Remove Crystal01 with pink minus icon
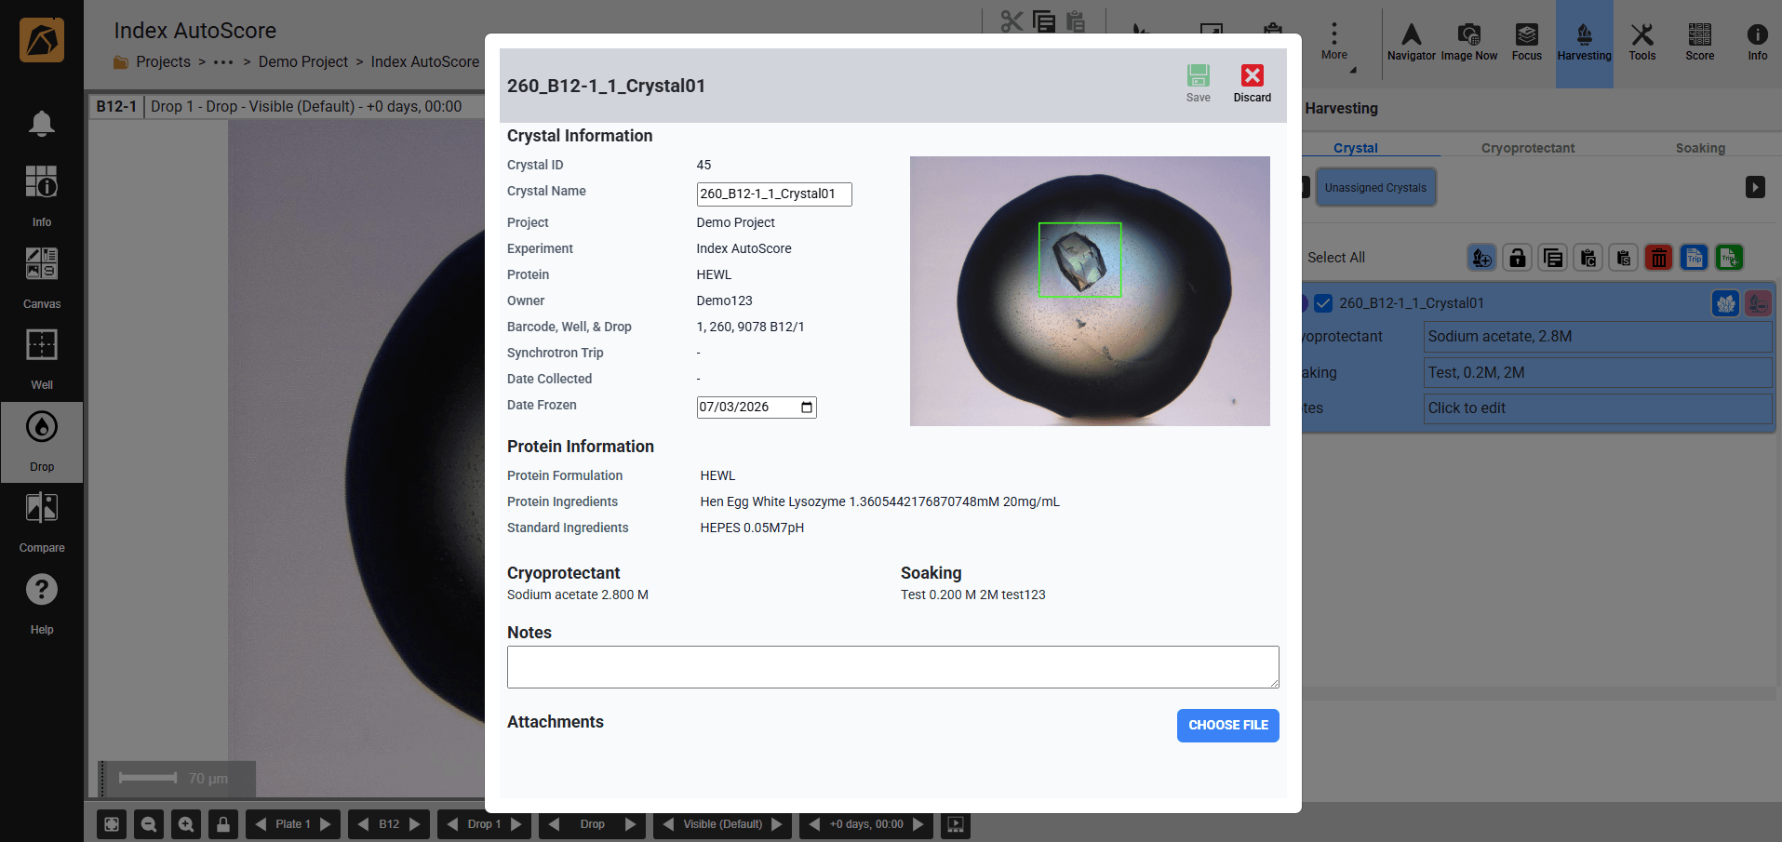This screenshot has width=1782, height=842. 1758,303
